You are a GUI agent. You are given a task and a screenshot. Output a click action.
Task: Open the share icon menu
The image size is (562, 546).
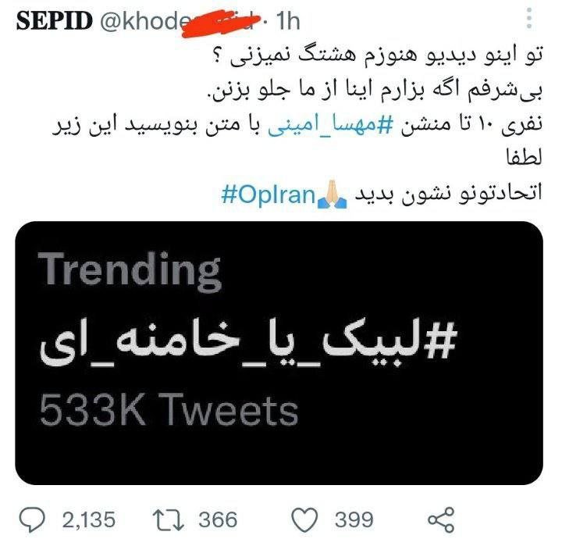click(x=441, y=519)
